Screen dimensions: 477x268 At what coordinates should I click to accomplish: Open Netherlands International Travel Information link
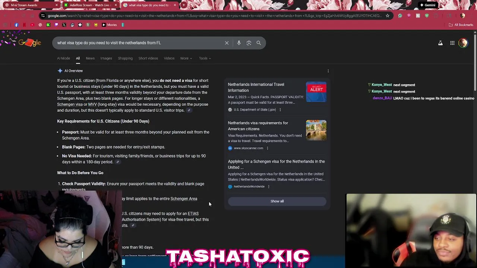click(256, 87)
